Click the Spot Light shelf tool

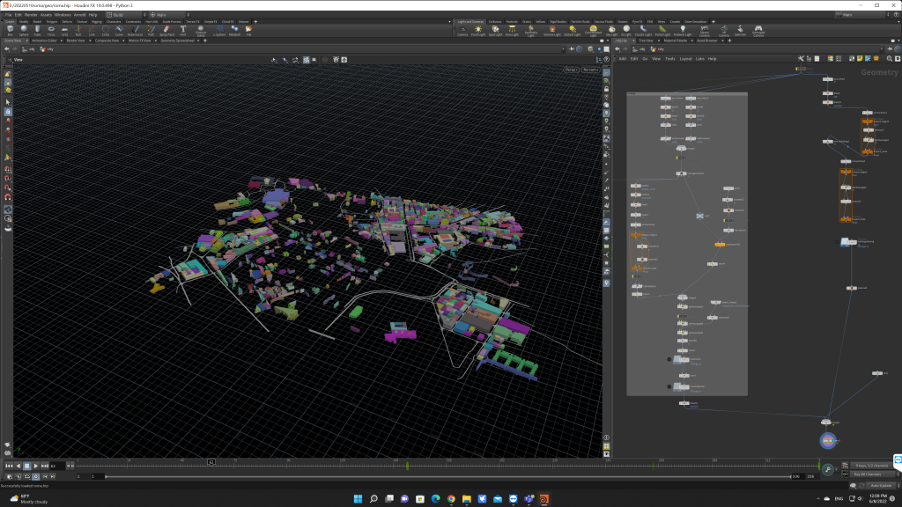[497, 31]
